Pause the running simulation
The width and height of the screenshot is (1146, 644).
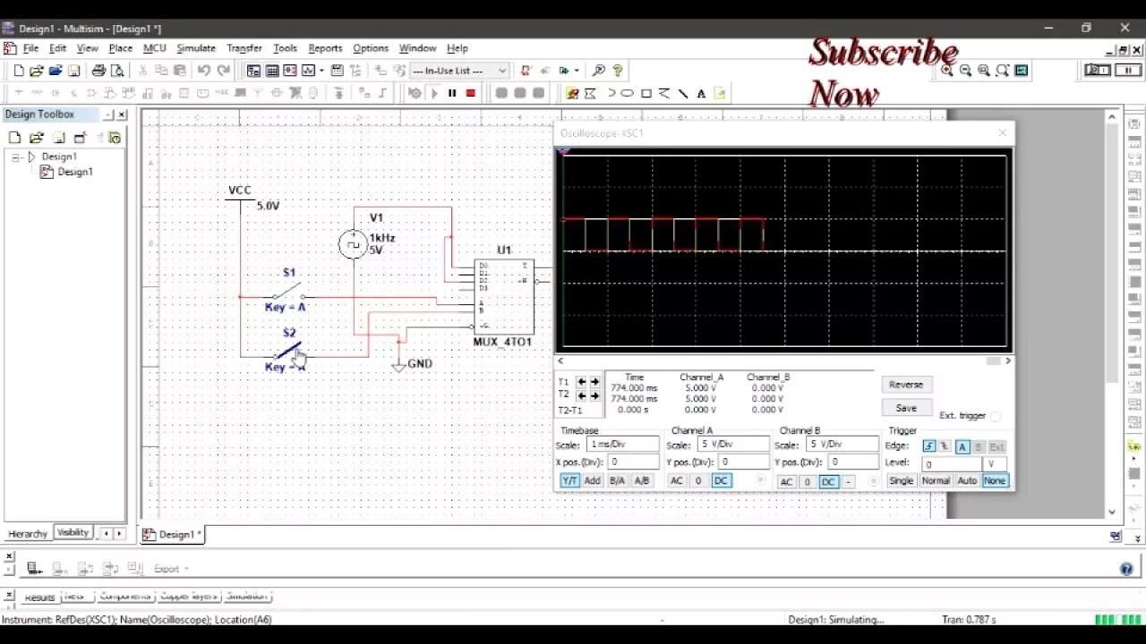(452, 93)
